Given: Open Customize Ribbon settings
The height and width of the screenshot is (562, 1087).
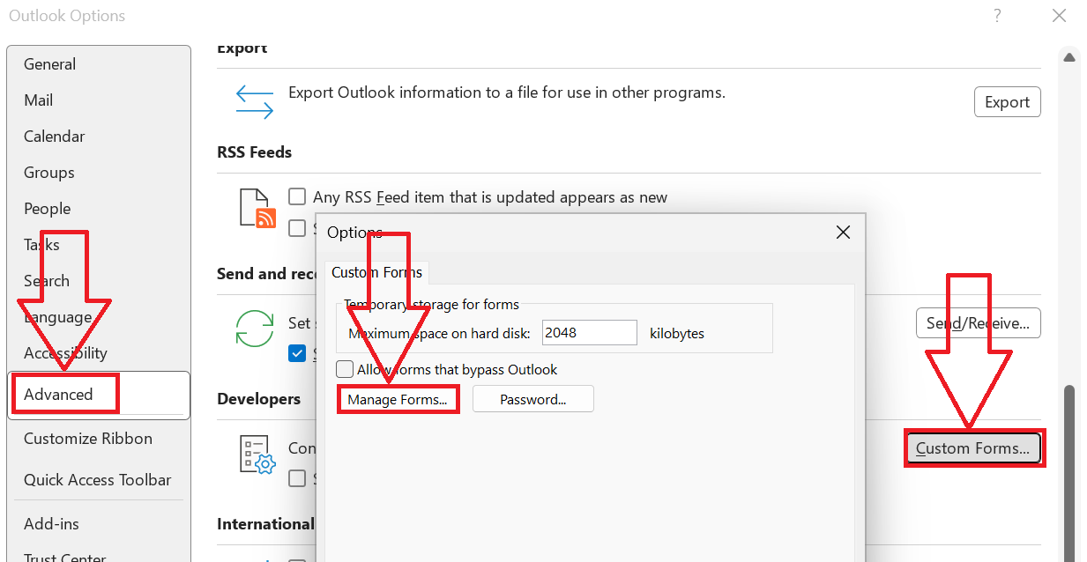Looking at the screenshot, I should tap(88, 439).
